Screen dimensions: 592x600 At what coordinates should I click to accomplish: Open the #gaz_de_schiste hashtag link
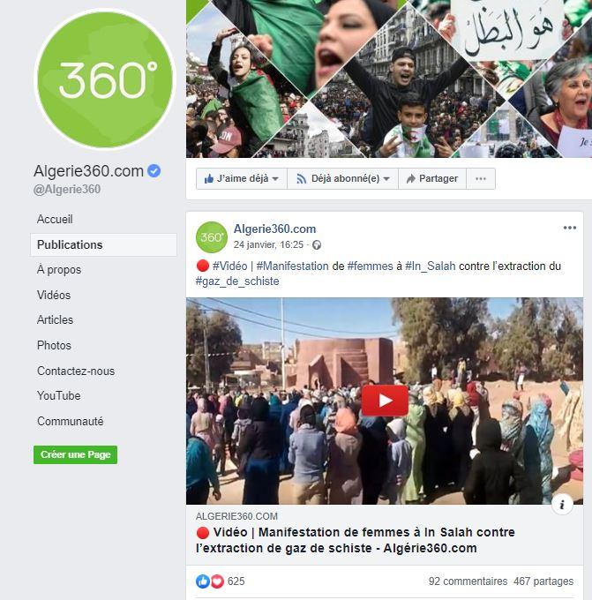pos(237,281)
